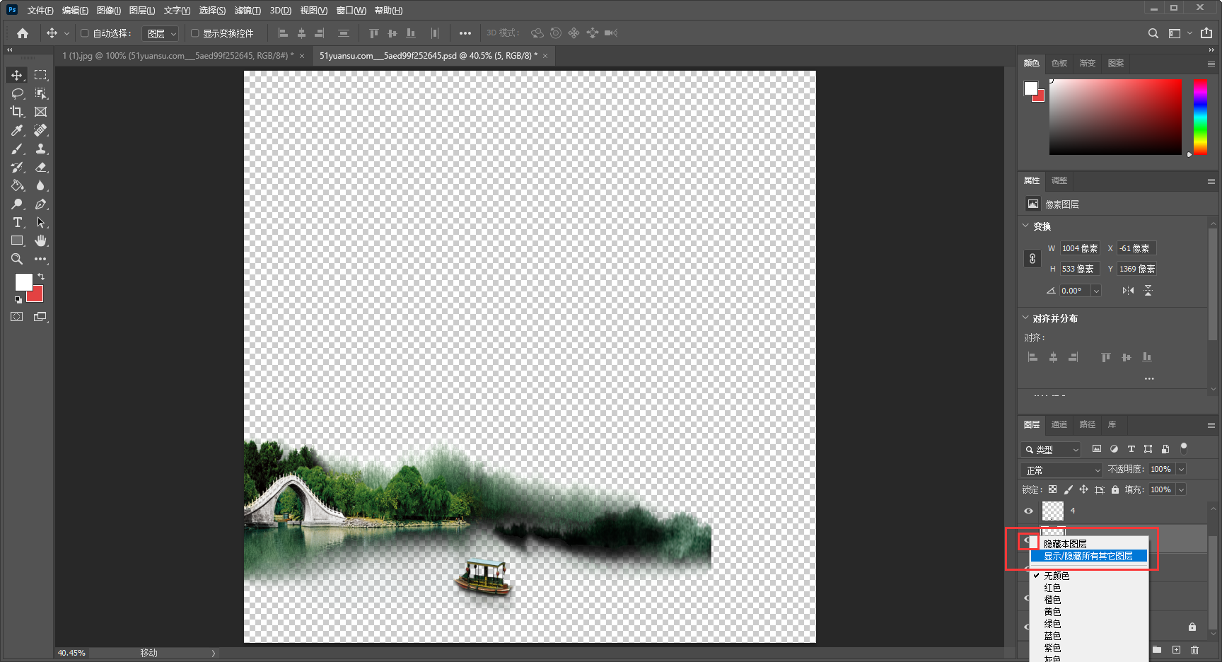Open the fill 填充 dropdown arrow
Screen dimensions: 1222x662
point(1181,489)
